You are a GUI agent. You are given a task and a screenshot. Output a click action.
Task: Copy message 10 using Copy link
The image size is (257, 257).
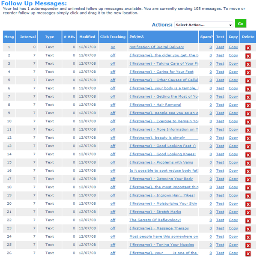[233, 121]
